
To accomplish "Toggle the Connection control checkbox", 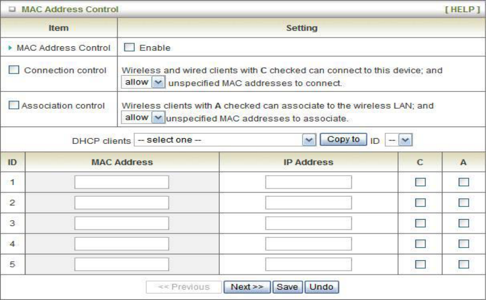I will pyautogui.click(x=13, y=71).
